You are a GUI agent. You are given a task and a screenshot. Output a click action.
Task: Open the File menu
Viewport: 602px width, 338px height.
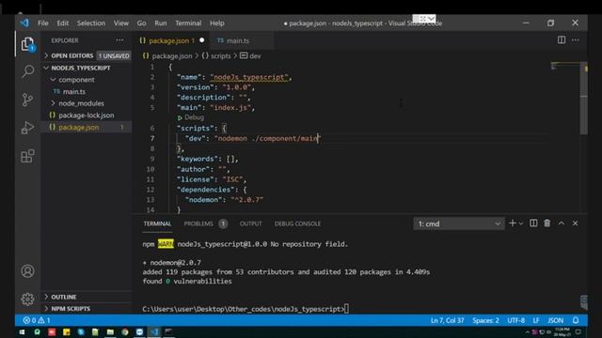43,23
